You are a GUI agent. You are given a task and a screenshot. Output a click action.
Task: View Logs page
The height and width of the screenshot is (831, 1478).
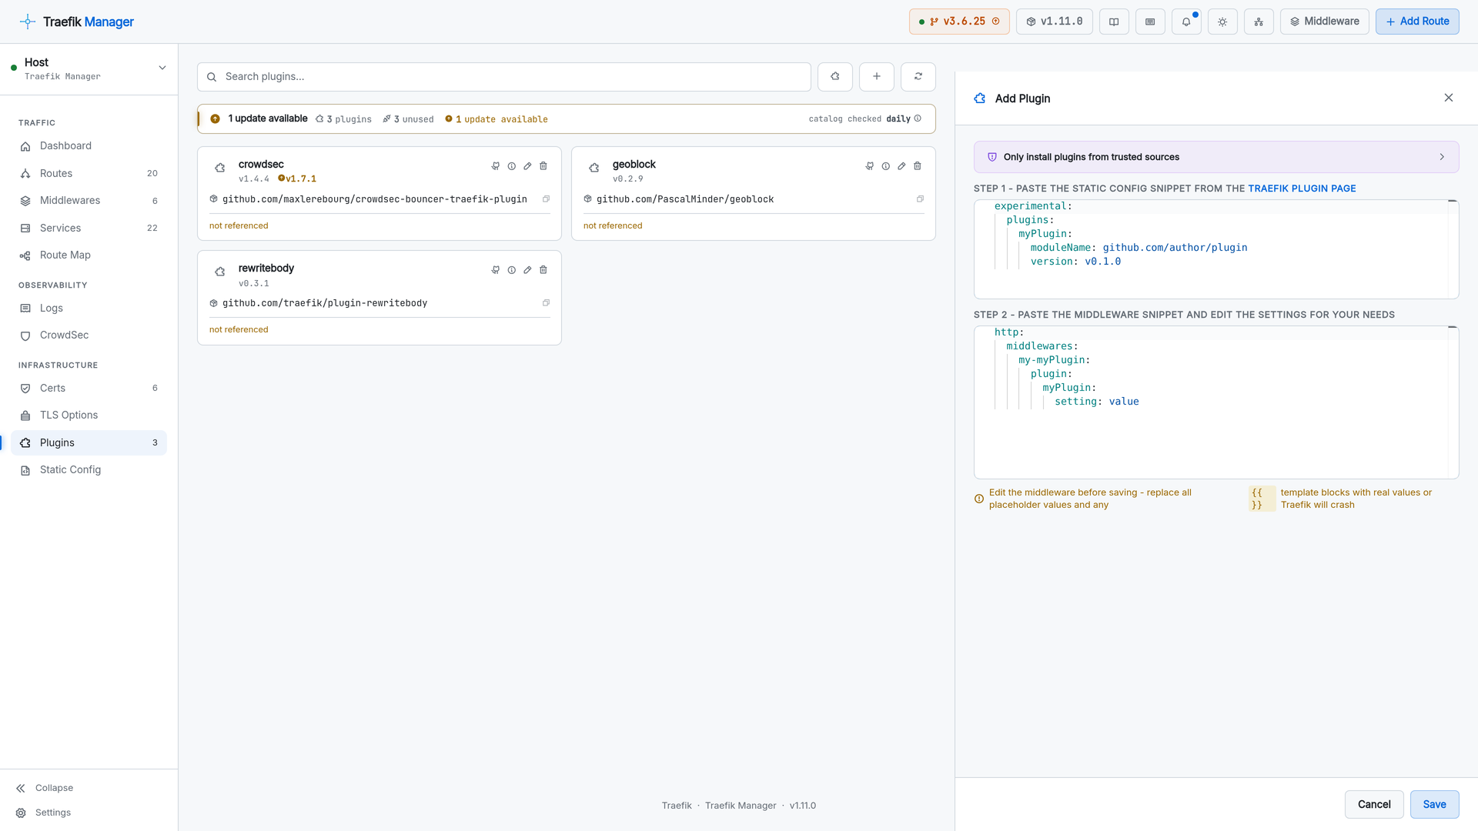(89, 309)
